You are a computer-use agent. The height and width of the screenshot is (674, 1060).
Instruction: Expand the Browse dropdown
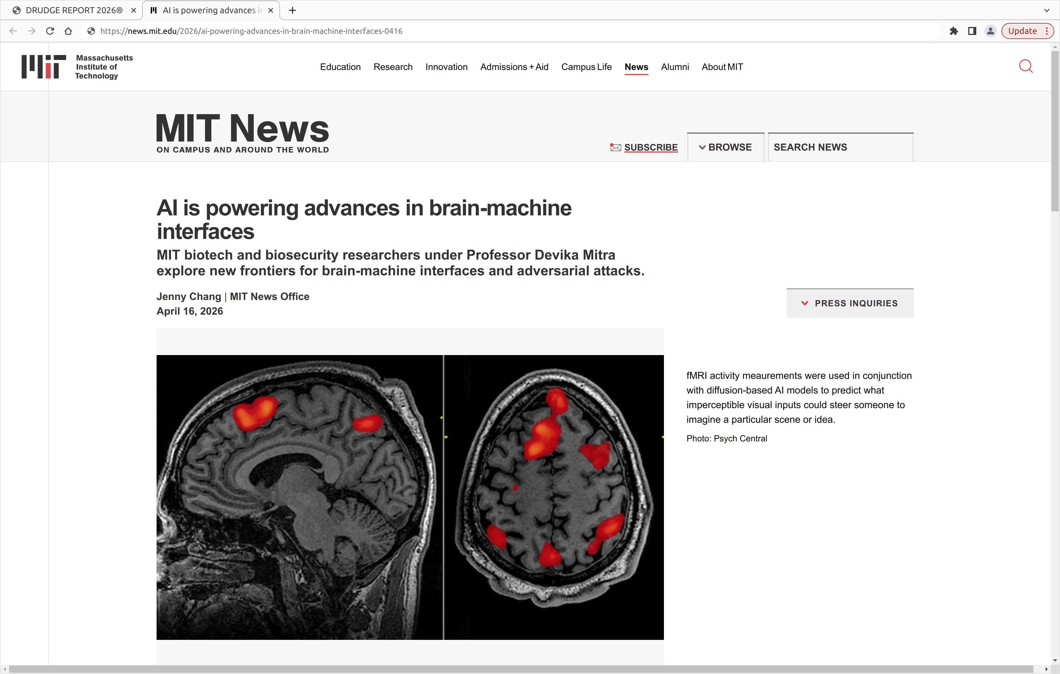(x=725, y=147)
